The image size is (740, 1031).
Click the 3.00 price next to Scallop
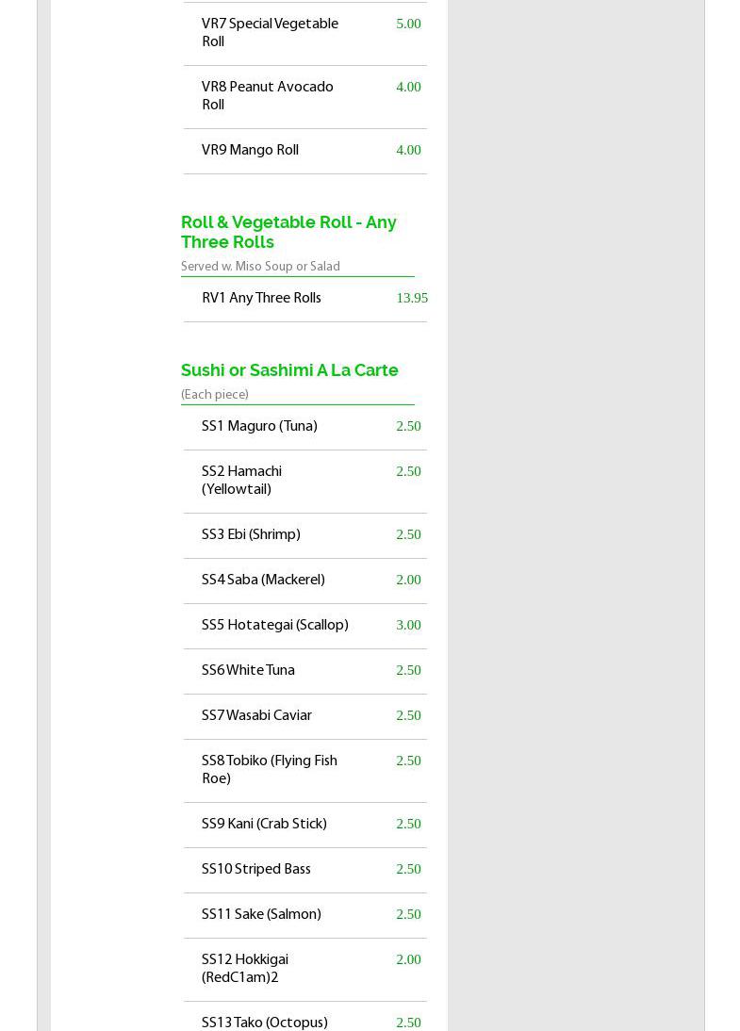(x=408, y=625)
